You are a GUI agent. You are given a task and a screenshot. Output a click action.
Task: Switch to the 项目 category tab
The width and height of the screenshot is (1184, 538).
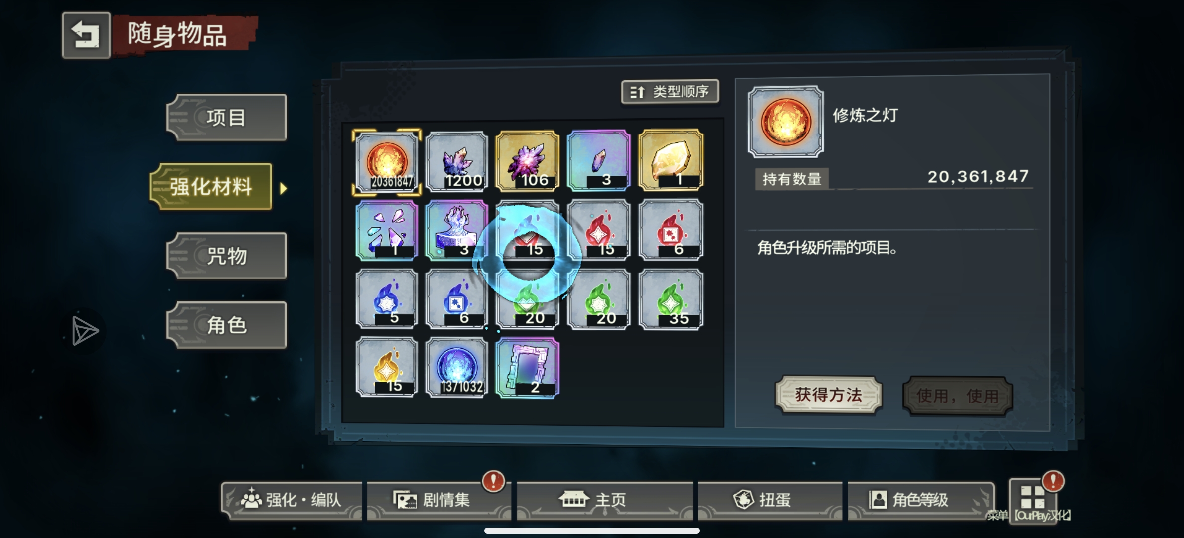click(227, 118)
